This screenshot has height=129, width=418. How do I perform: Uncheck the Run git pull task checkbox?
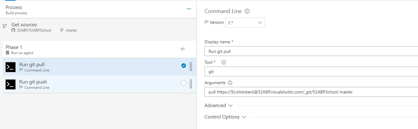[x=183, y=66]
